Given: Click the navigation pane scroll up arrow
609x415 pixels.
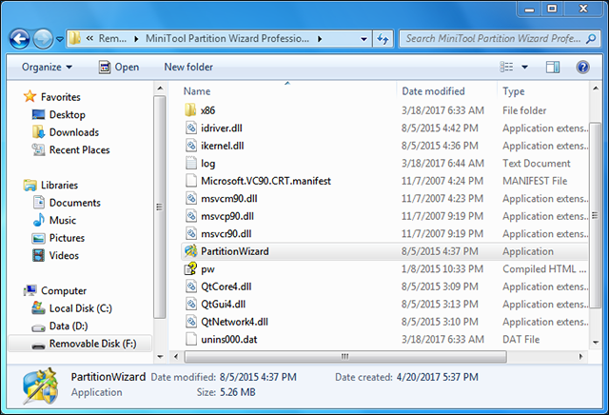Looking at the screenshot, I should pos(160,89).
